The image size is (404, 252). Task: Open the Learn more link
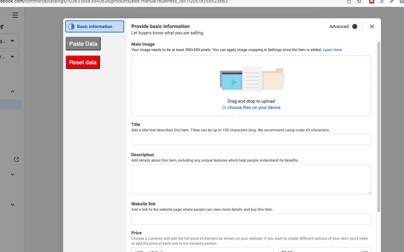coord(332,50)
